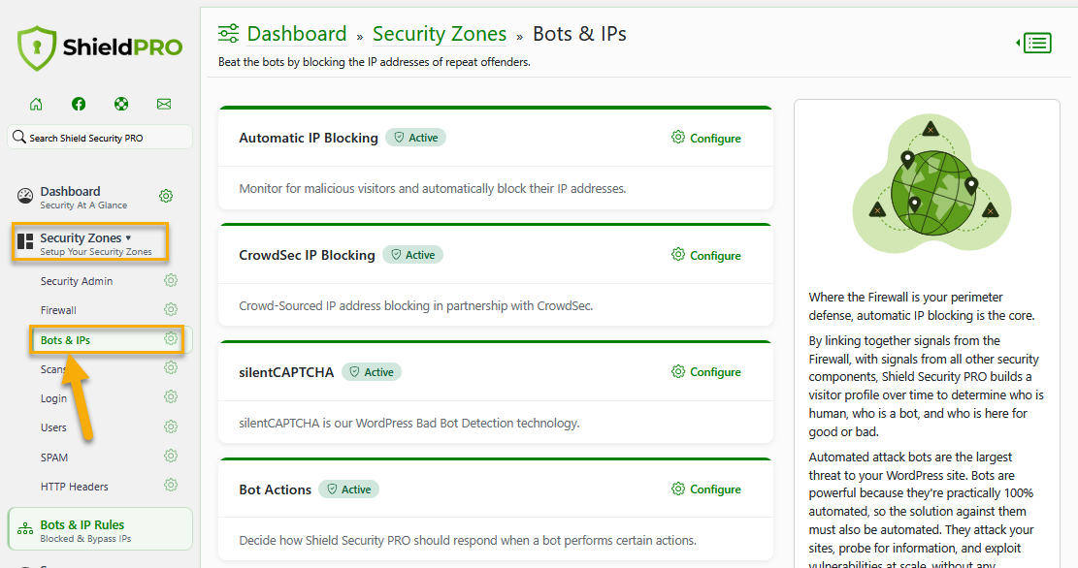Viewport: 1078px width, 568px height.
Task: Open the home icon link
Action: coord(36,104)
